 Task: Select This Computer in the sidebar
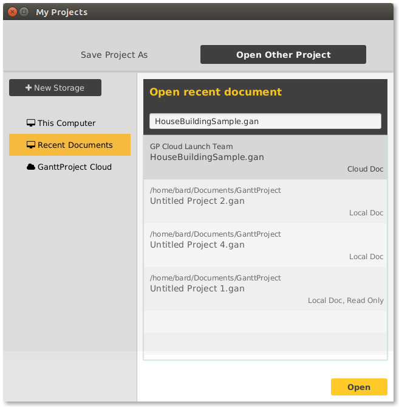70,123
